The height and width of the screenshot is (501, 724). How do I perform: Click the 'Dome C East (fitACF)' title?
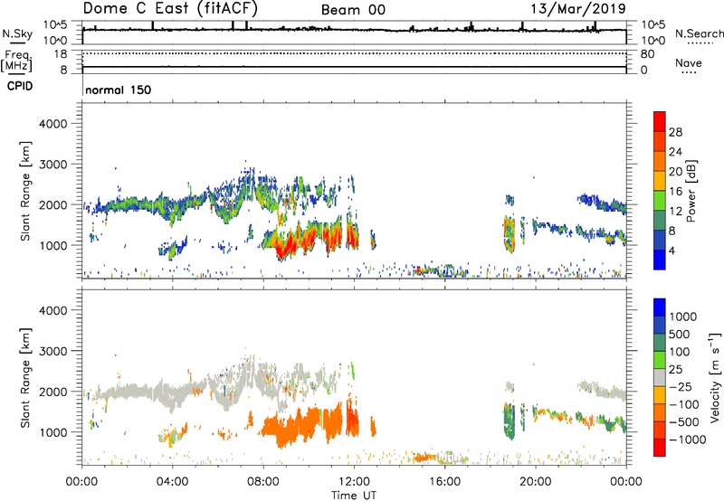170,8
